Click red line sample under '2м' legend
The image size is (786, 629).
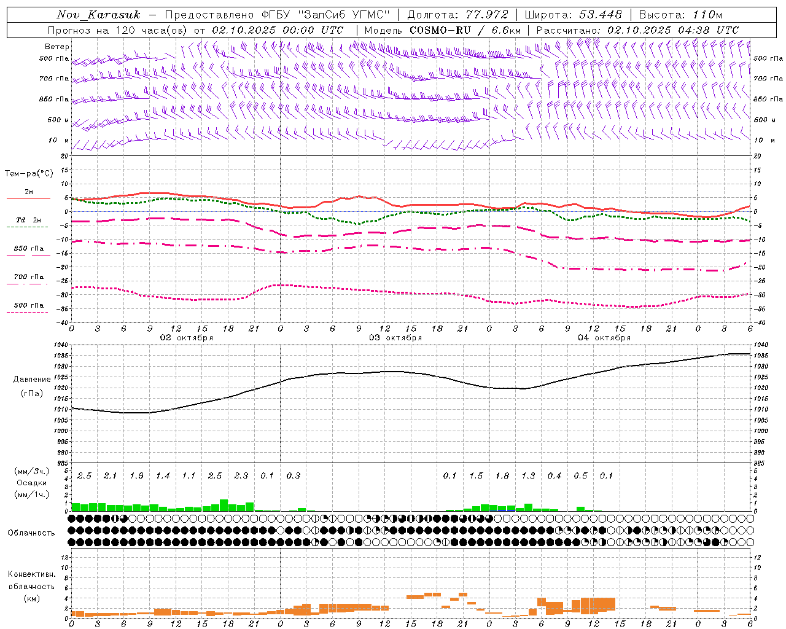point(28,199)
